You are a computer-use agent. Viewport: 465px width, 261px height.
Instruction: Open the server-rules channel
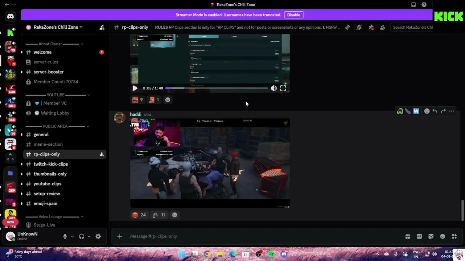pos(65,62)
